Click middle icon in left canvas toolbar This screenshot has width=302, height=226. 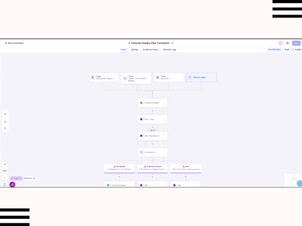click(5, 122)
